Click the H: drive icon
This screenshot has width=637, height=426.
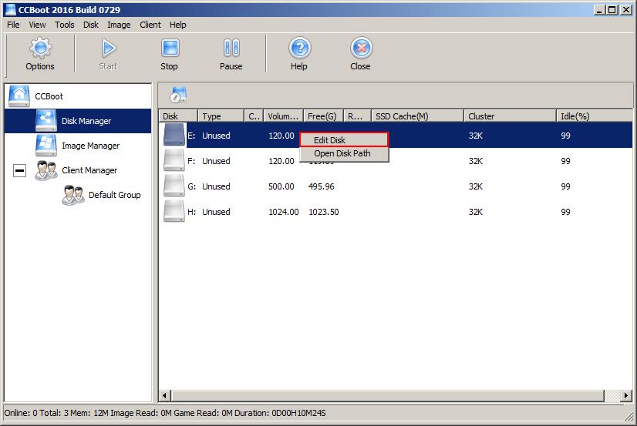pyautogui.click(x=174, y=211)
